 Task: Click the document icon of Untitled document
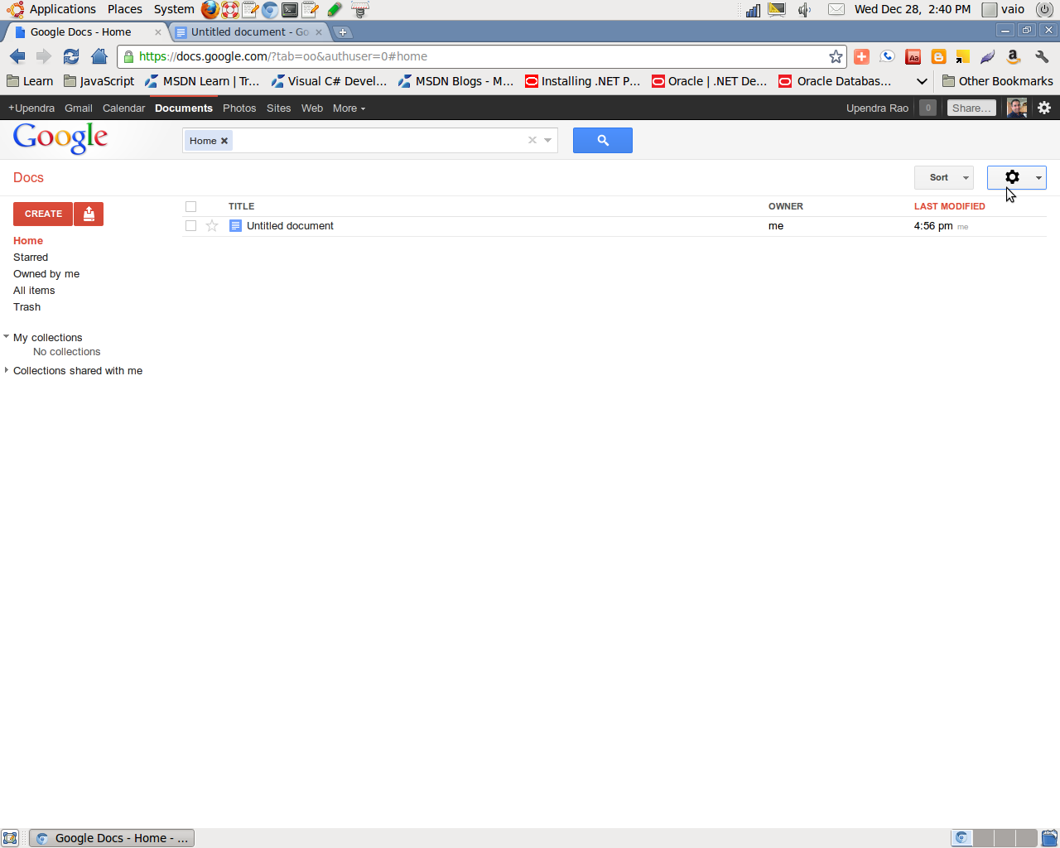coord(235,225)
